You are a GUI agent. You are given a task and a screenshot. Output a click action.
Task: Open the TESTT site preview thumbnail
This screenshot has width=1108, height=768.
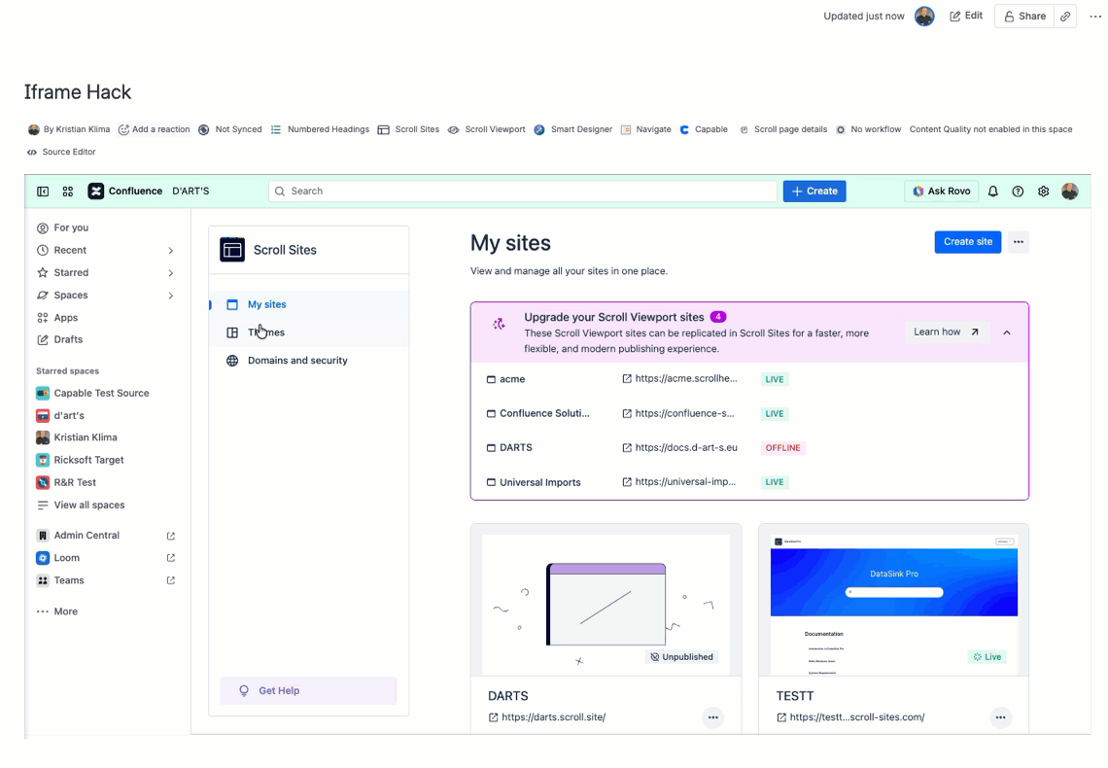coord(894,605)
